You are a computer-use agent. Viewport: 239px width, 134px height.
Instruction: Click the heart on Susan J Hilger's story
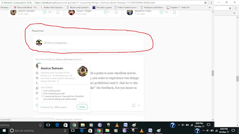(106, 12)
